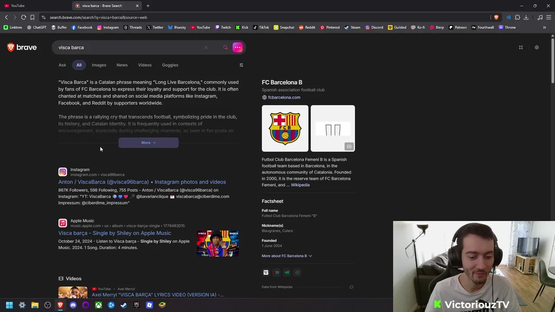Open the fcbarcelona.com link
Image resolution: width=555 pixels, height=312 pixels.
click(x=284, y=97)
